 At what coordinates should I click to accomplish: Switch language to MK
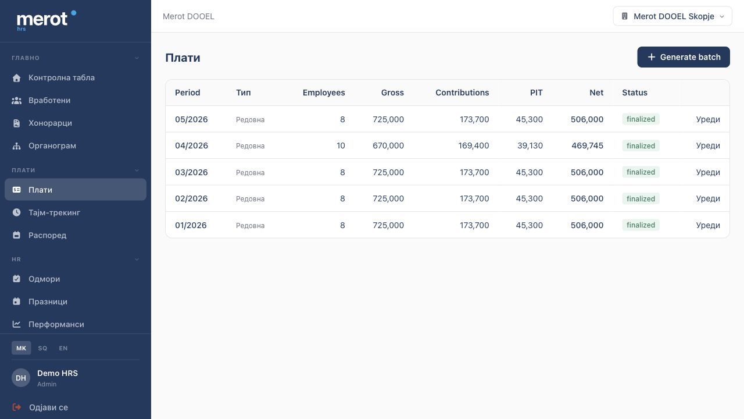pos(22,348)
